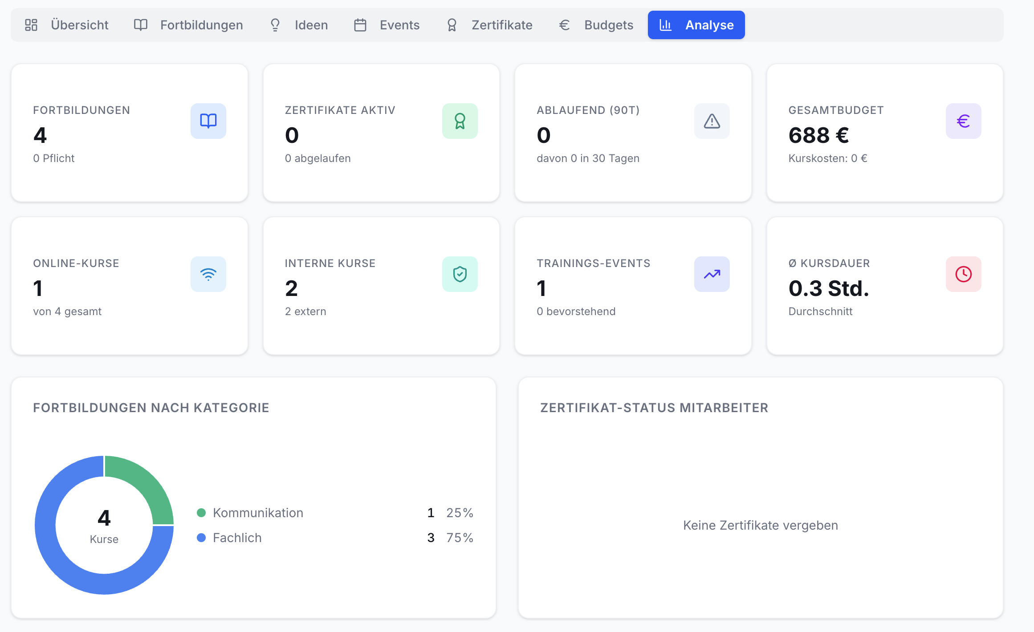
Task: Click the grid icon beside Übersicht
Action: pos(31,25)
